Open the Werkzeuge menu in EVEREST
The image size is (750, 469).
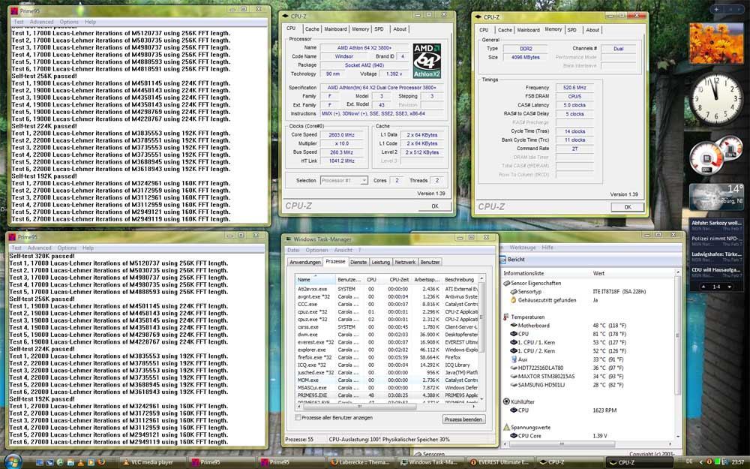(523, 248)
